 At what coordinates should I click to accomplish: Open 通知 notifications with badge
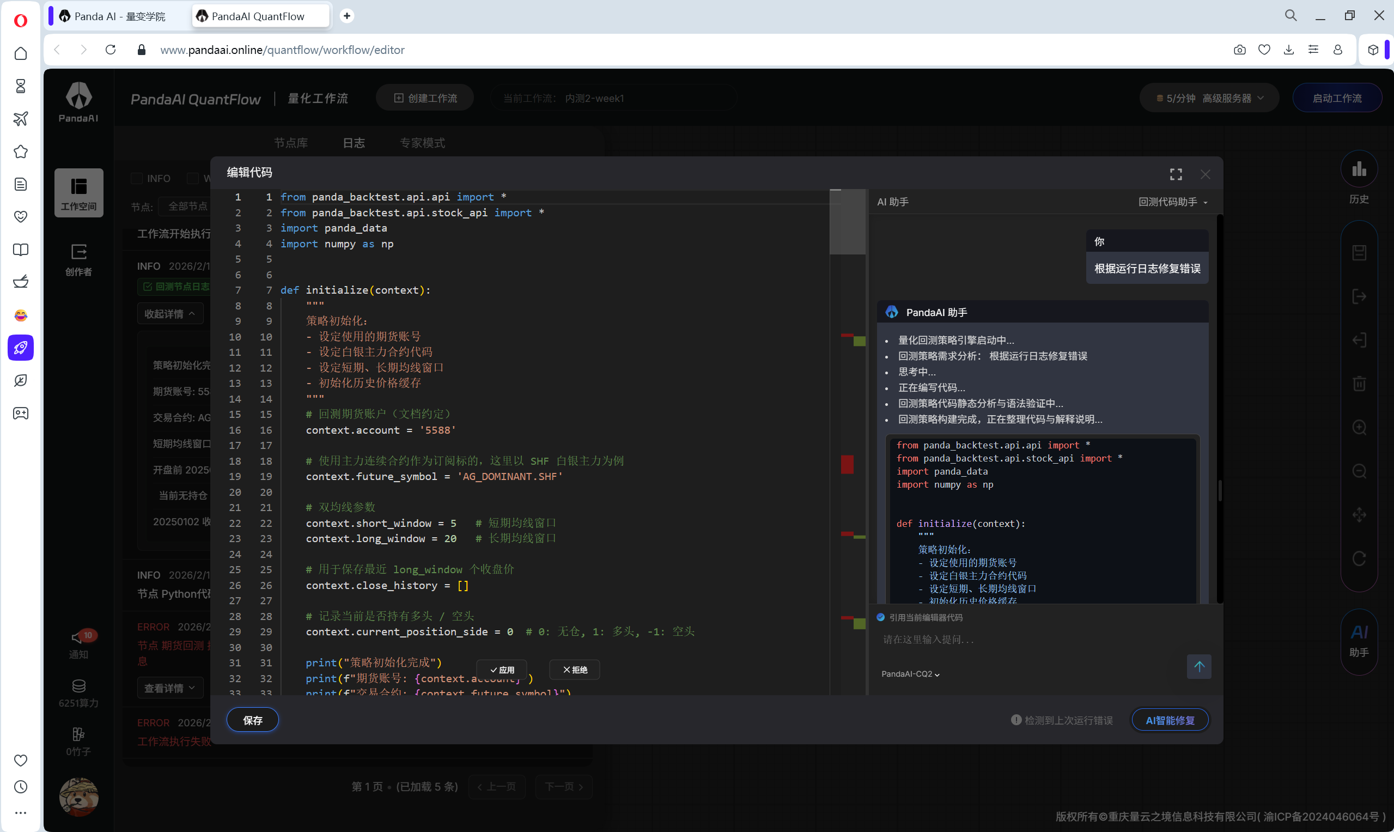pos(78,644)
